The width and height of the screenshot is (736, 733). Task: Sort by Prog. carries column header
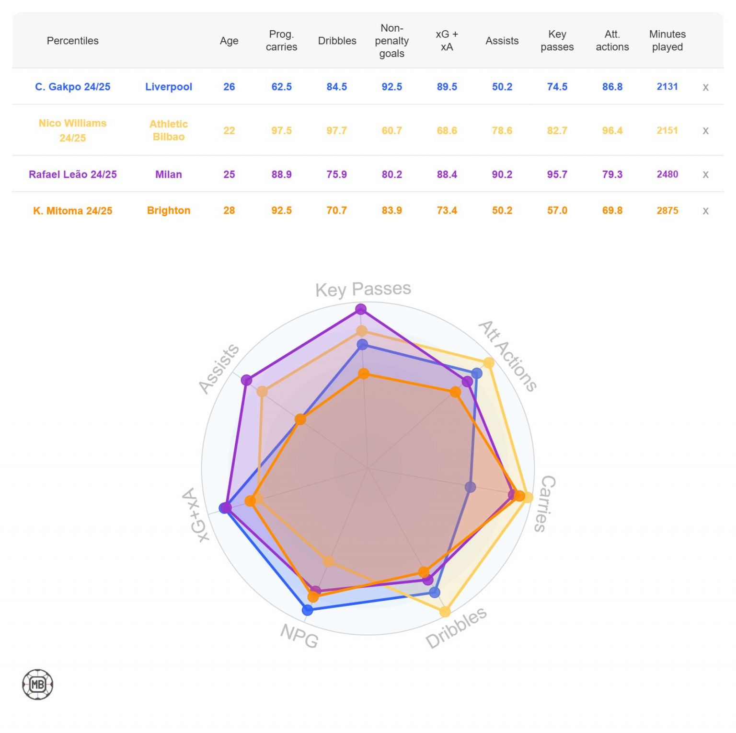click(281, 41)
